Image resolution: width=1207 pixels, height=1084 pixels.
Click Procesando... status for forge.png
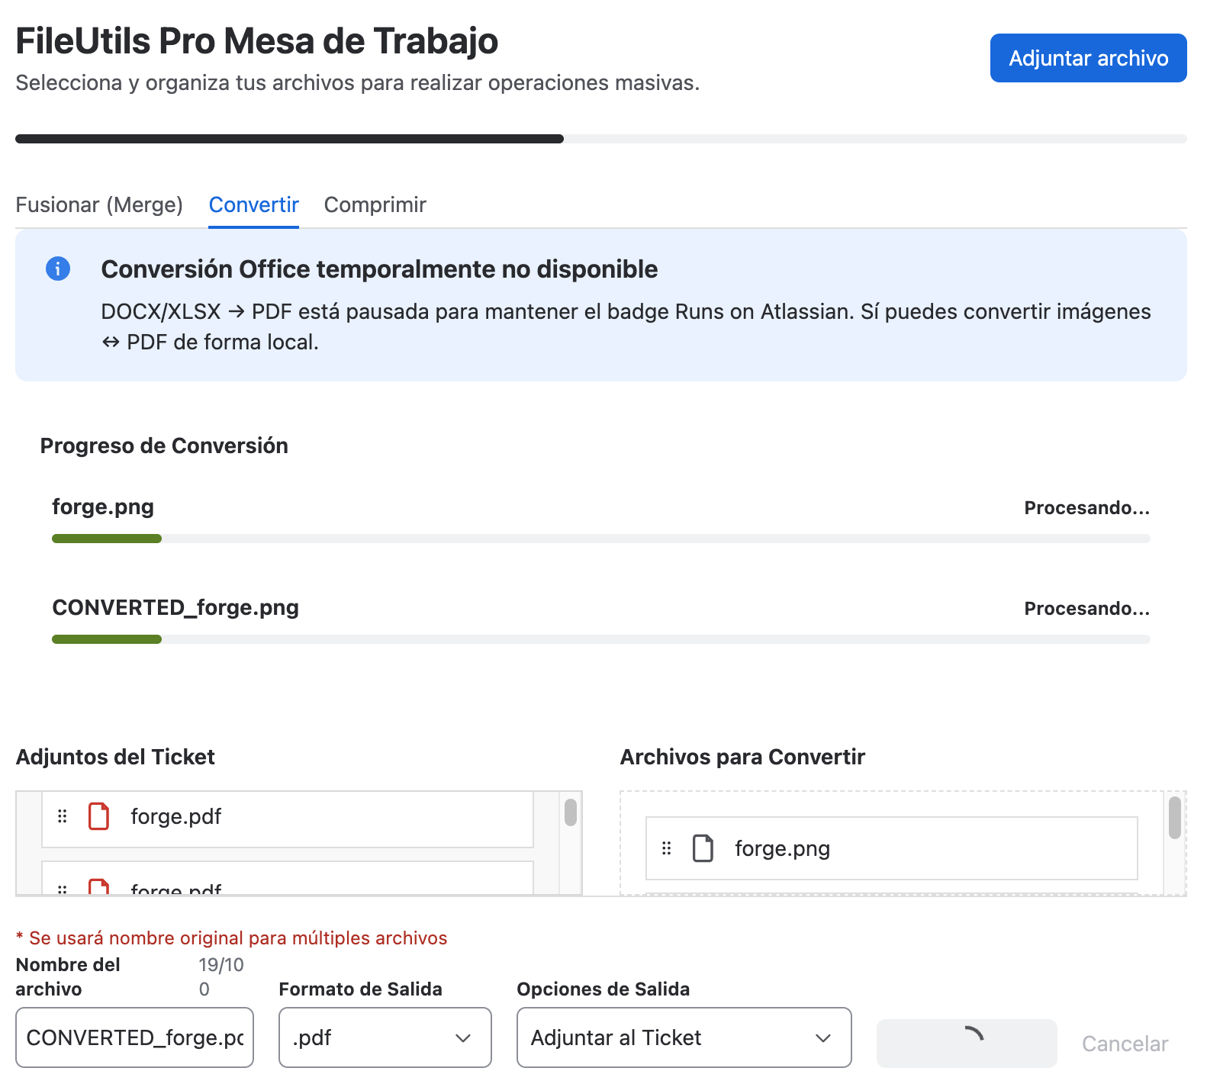1087,508
